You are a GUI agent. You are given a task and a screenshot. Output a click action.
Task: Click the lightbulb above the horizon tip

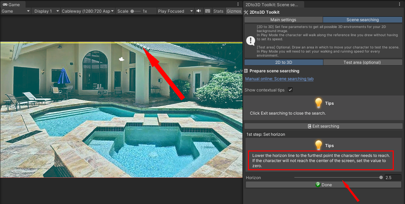pos(318,145)
